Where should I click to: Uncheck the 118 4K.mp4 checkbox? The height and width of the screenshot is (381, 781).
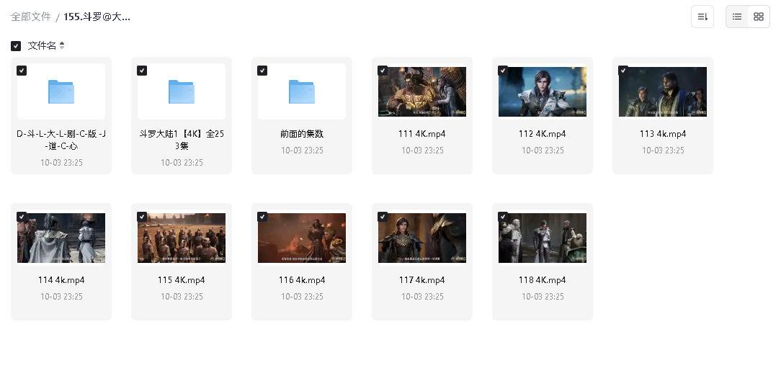point(503,217)
